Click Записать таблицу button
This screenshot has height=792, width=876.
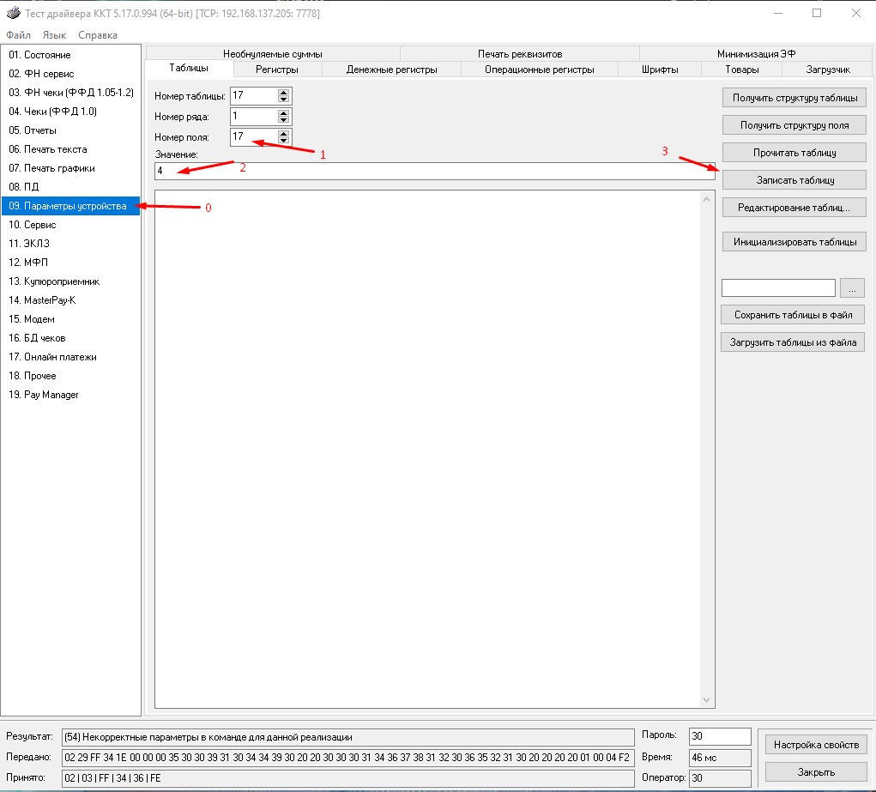[794, 180]
